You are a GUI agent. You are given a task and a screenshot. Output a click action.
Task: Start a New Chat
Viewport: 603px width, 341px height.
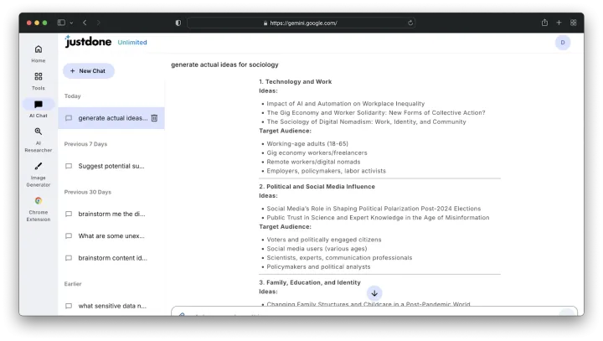coord(89,71)
